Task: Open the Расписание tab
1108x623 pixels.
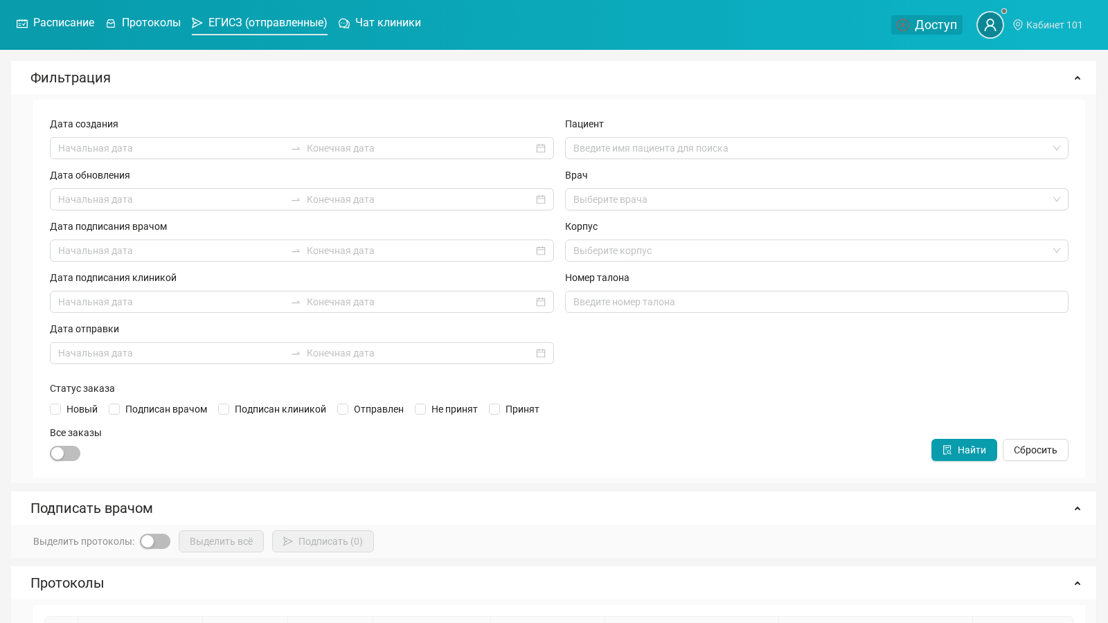Action: tap(55, 23)
